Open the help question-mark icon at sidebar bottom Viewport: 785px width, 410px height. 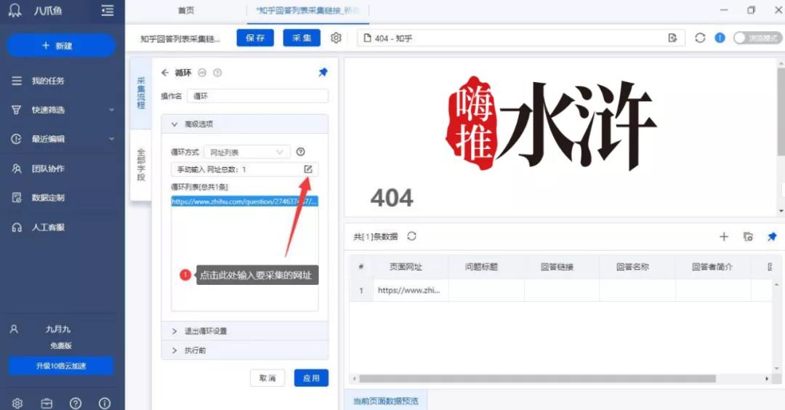coord(76,403)
